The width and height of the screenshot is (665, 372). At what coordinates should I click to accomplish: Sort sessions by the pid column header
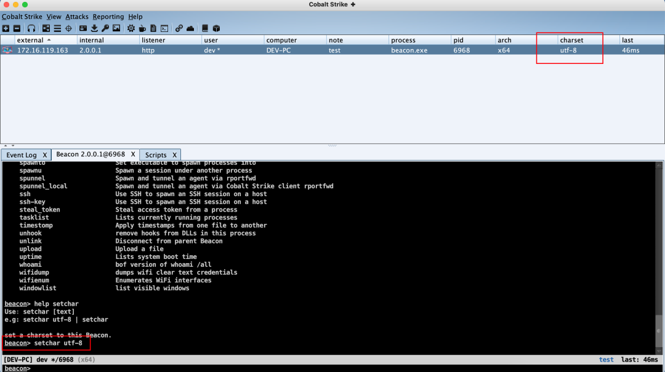pos(473,40)
